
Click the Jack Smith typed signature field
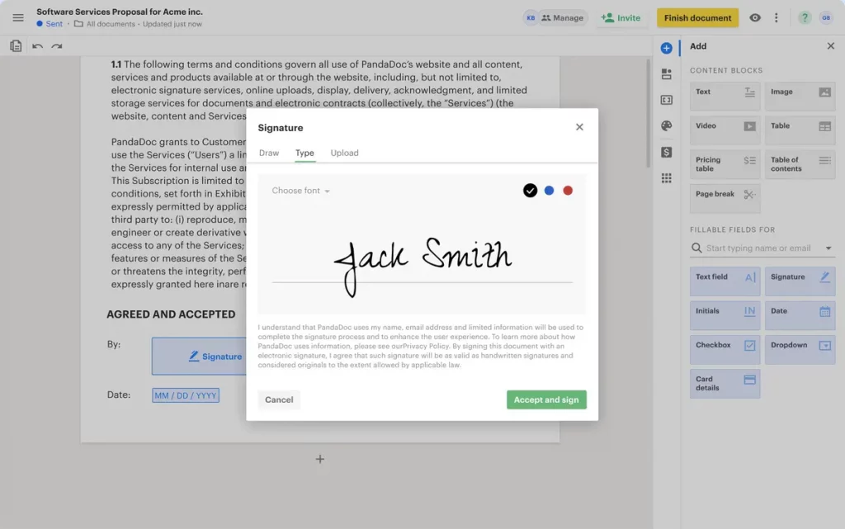pyautogui.click(x=422, y=267)
